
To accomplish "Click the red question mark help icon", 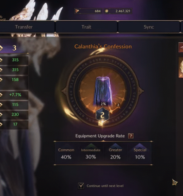I will pos(131,136).
